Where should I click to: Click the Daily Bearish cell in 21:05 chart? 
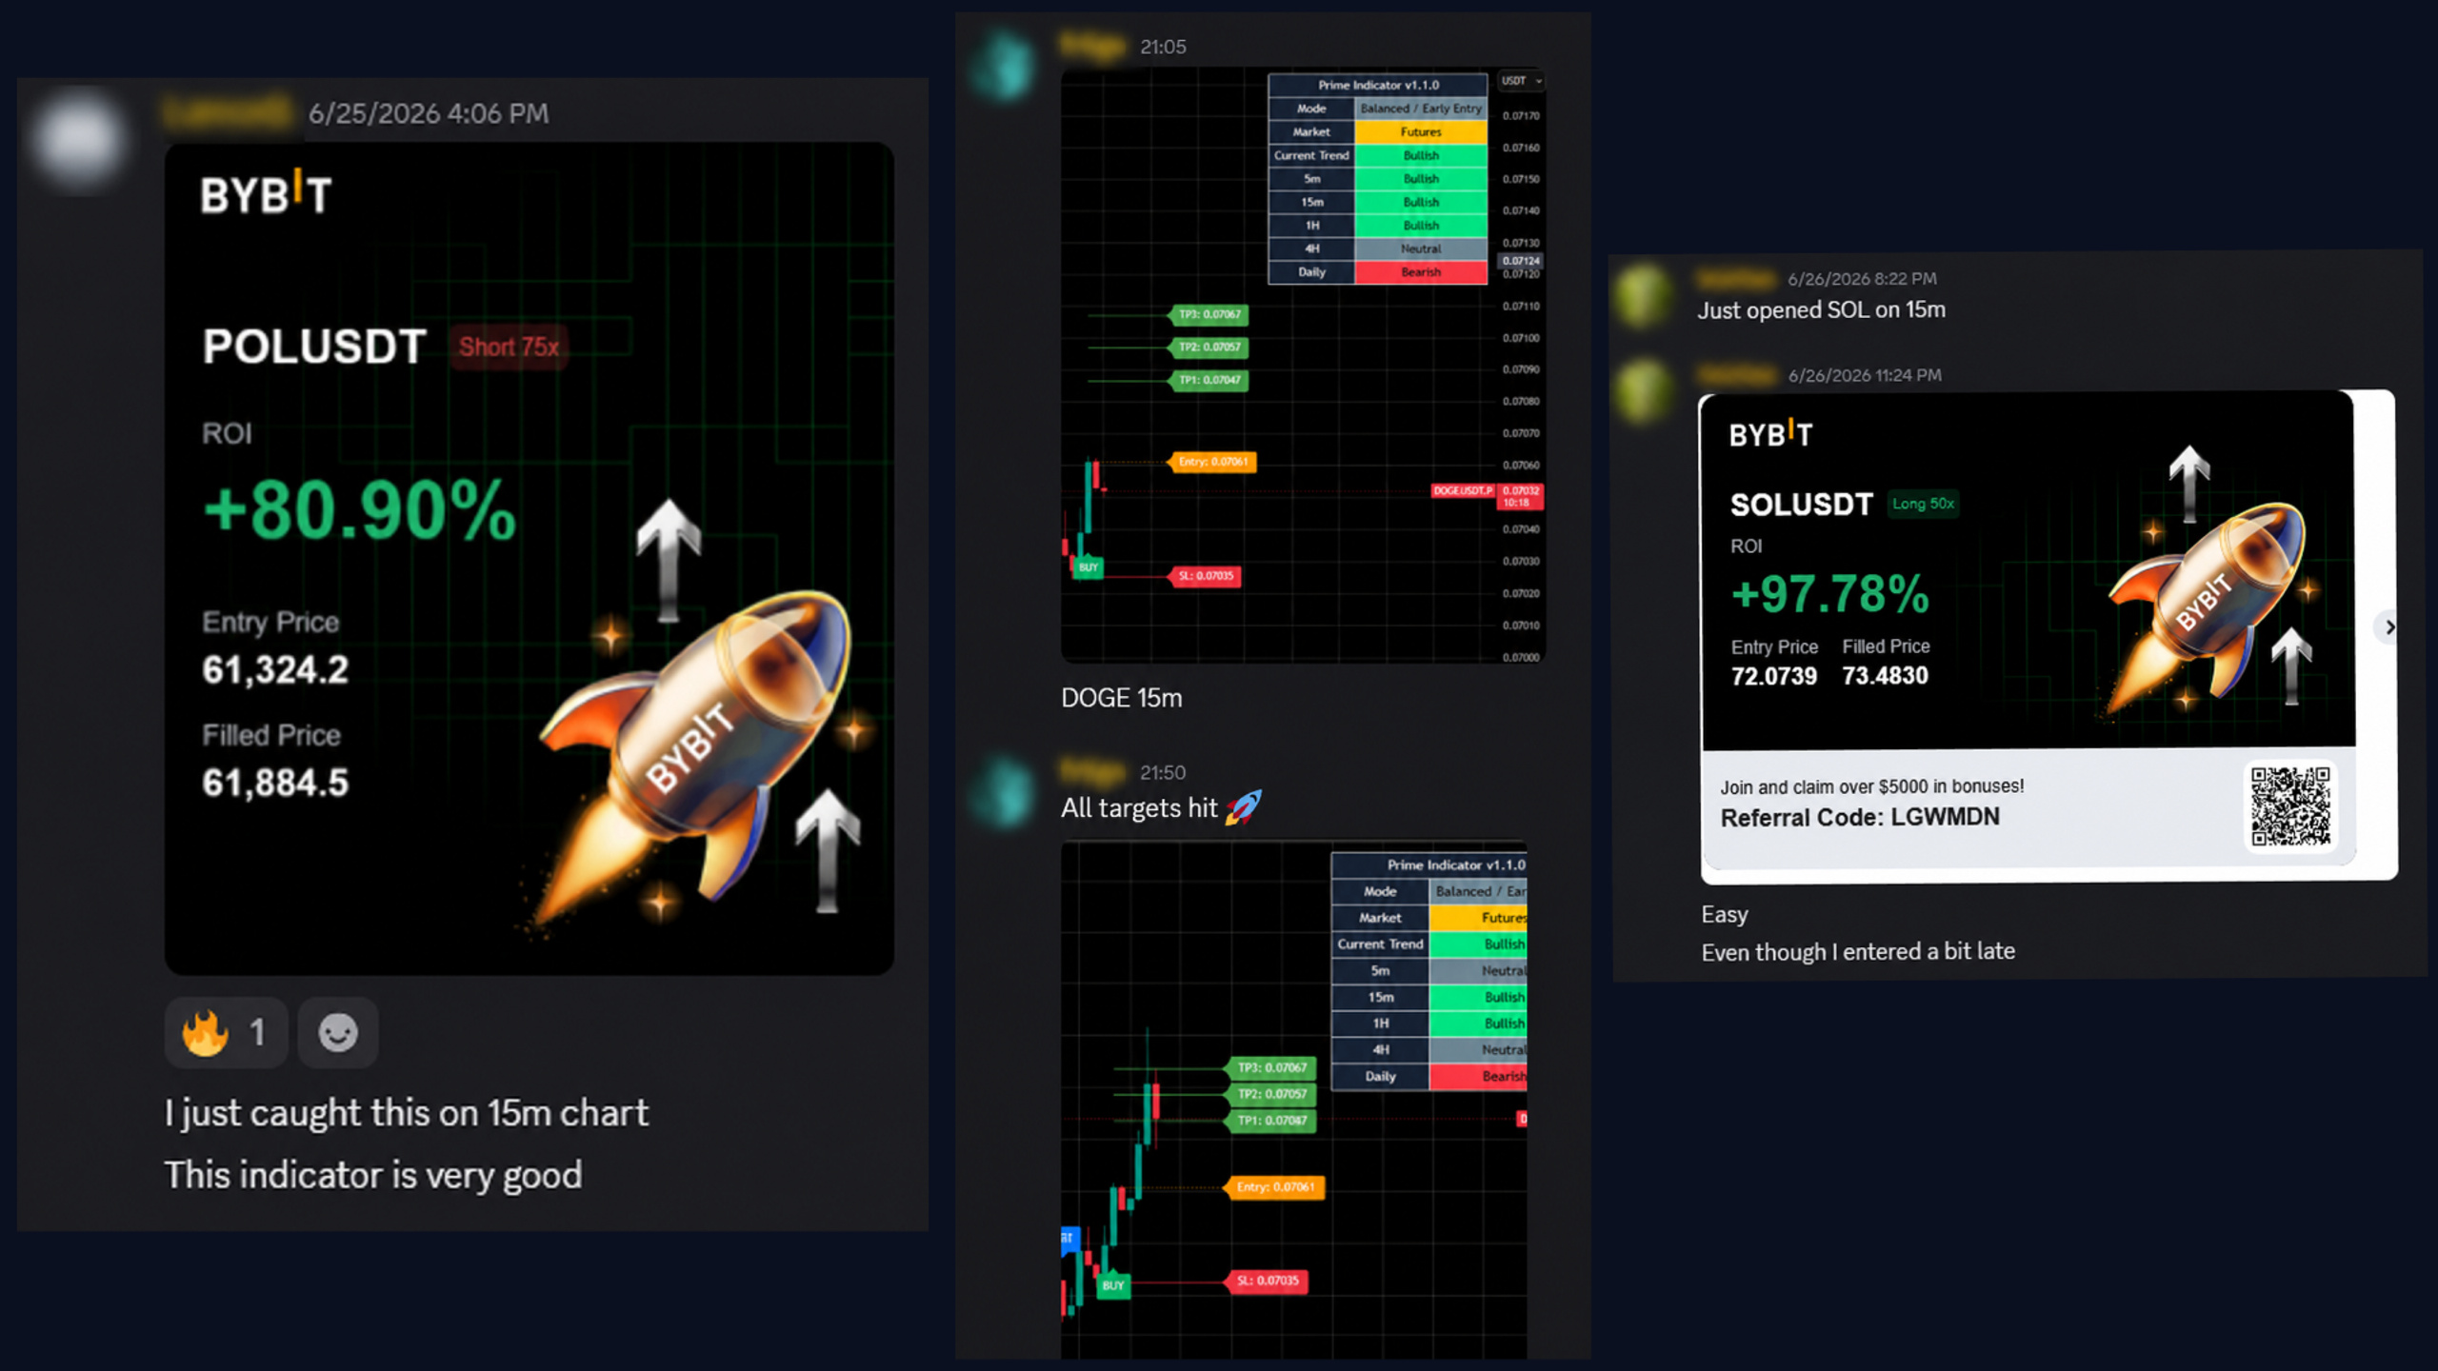pos(1421,272)
